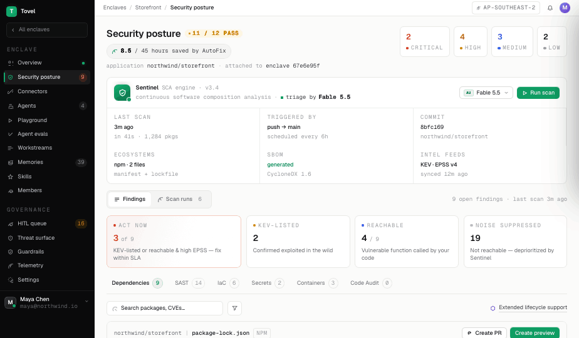Open the Secrets tab
The height and width of the screenshot is (338, 579).
268,283
